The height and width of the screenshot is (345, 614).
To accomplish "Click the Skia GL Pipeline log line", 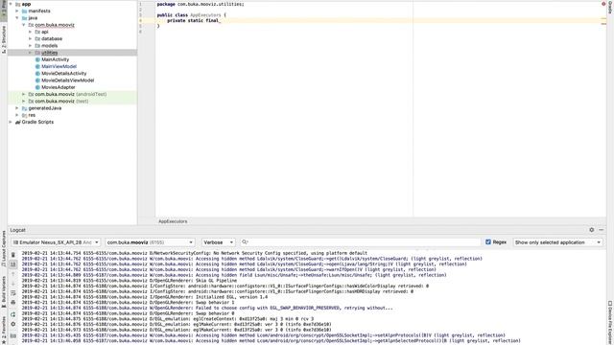I will click(x=130, y=281).
